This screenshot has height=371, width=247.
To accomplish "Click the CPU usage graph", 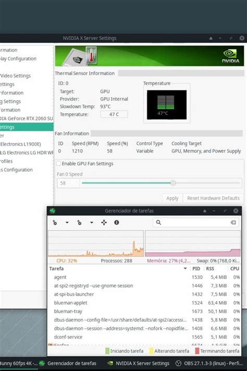I will (96, 244).
